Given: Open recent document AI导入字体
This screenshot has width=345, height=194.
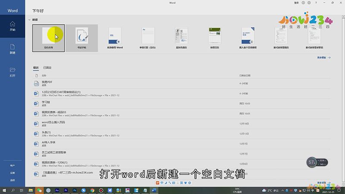Looking at the screenshot, I should (182, 144).
